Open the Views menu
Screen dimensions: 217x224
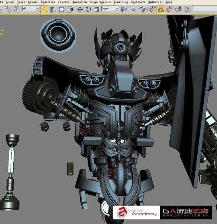tap(21, 2)
